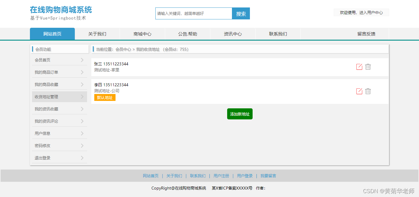Open 密码修改 in the sidebar
Image resolution: width=419 pixels, height=197 pixels.
click(60, 146)
